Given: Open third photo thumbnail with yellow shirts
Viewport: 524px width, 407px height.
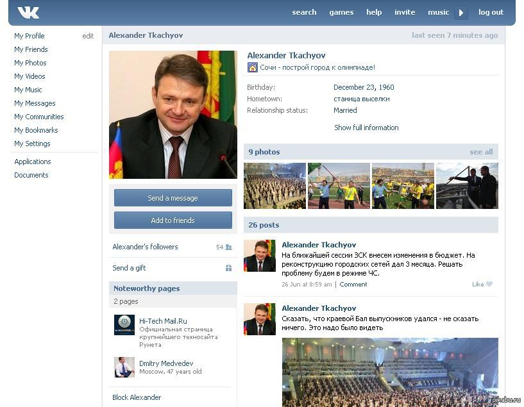Looking at the screenshot, I should tap(403, 186).
